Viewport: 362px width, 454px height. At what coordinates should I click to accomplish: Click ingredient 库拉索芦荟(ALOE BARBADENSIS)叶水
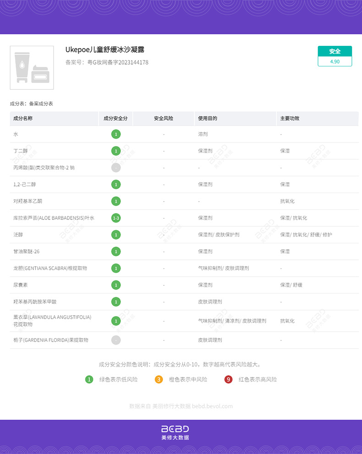pyautogui.click(x=54, y=218)
